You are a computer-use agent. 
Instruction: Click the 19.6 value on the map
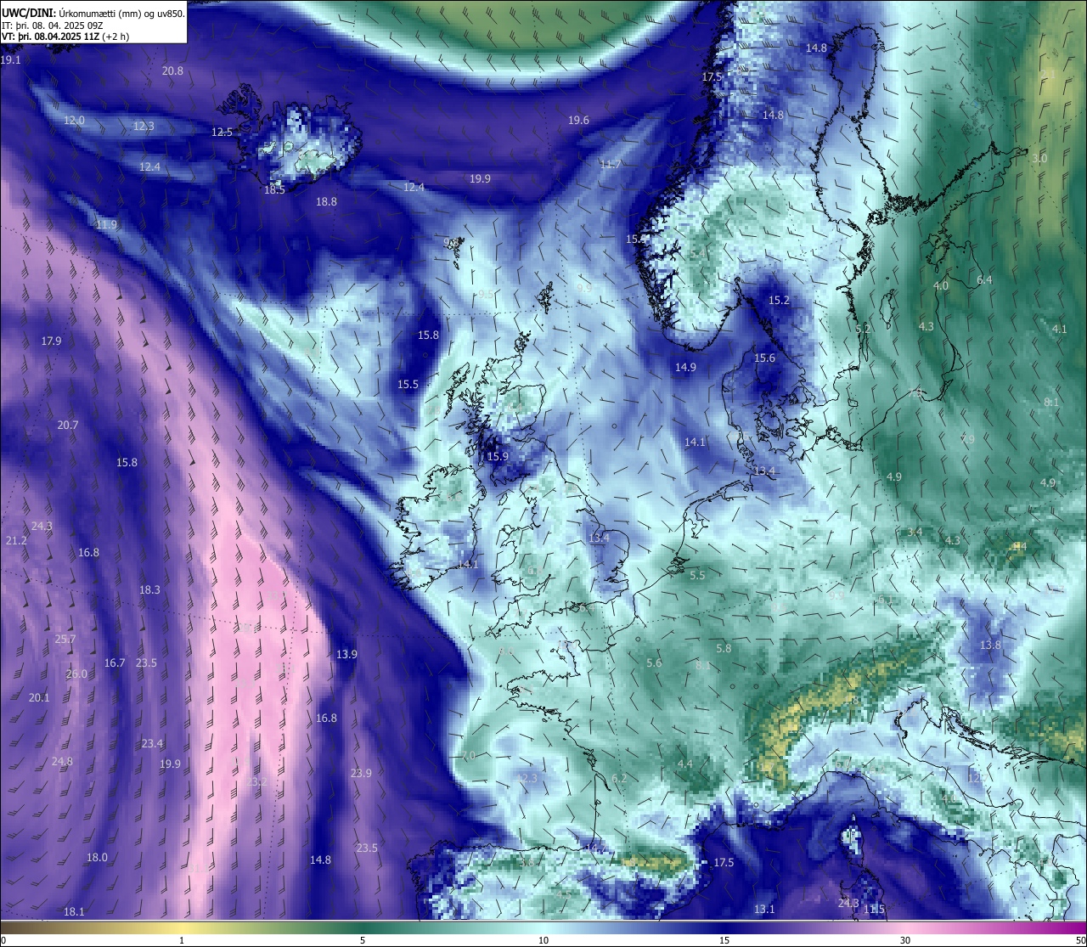[578, 121]
